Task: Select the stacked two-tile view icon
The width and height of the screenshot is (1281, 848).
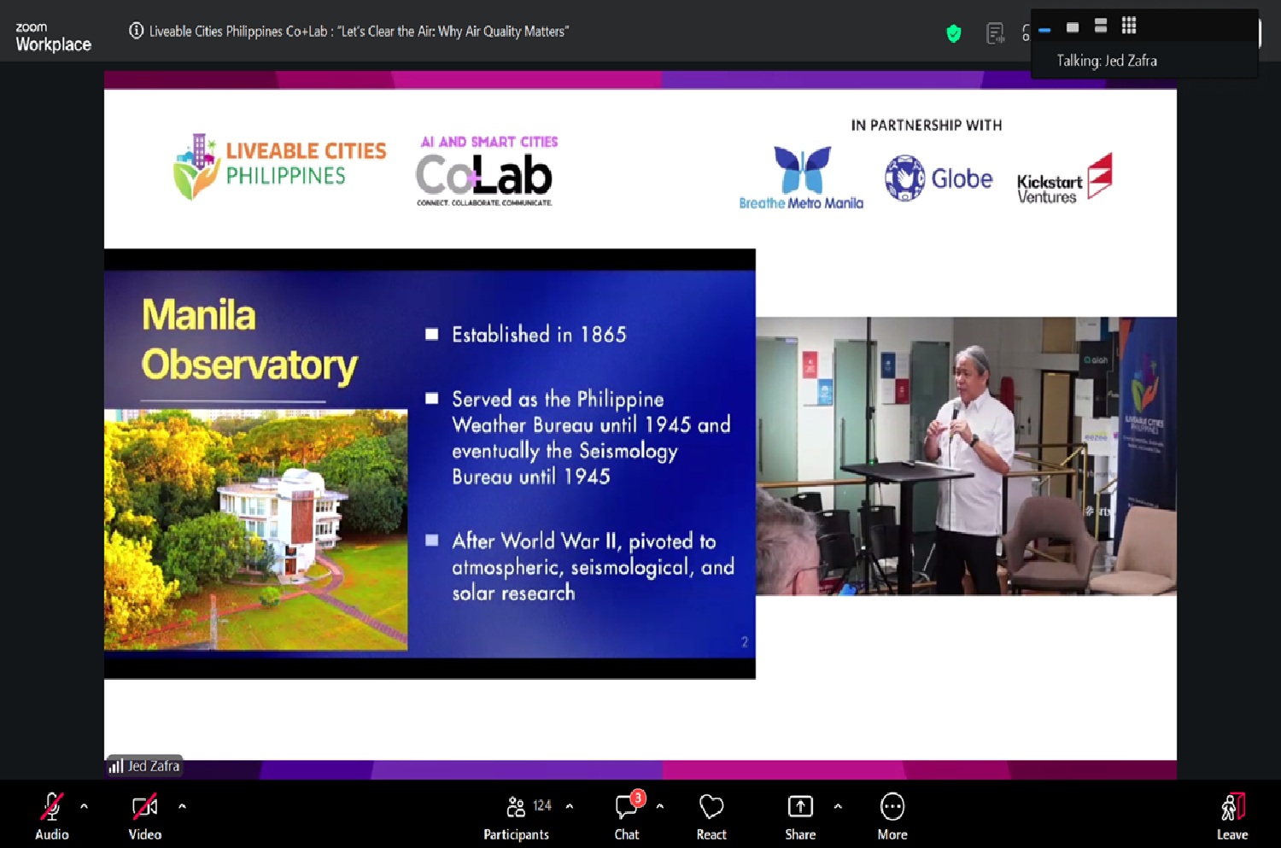Action: [1101, 26]
